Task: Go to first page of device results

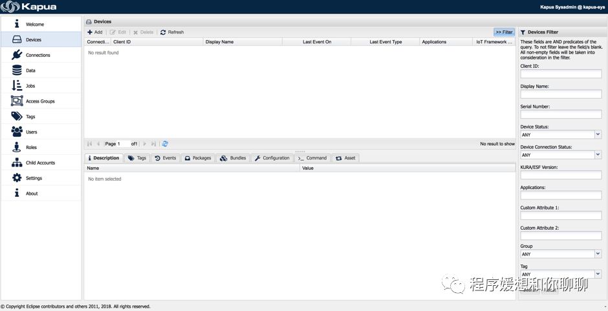Action: [x=89, y=144]
